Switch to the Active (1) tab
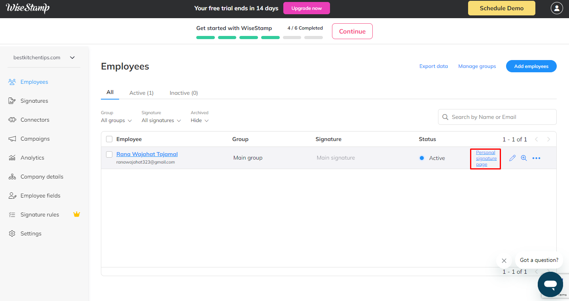This screenshot has height=301, width=569. pos(141,93)
